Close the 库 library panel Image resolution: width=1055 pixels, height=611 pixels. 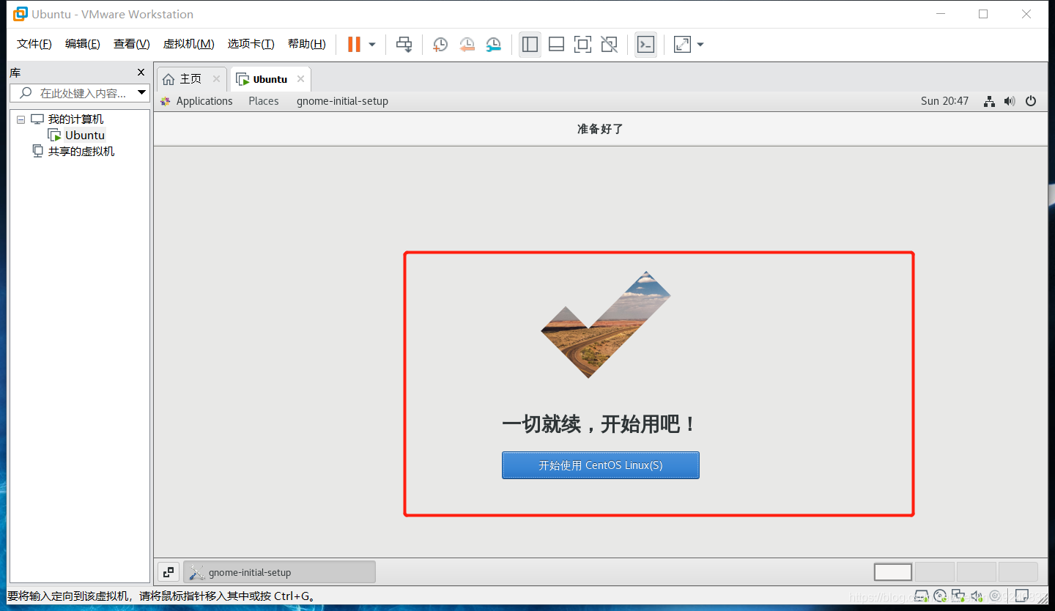141,72
